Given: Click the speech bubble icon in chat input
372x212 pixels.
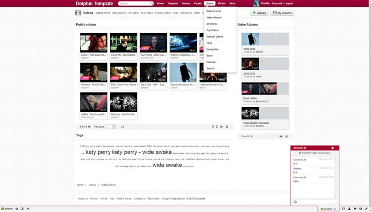Looking at the screenshot, I should pos(295,202).
